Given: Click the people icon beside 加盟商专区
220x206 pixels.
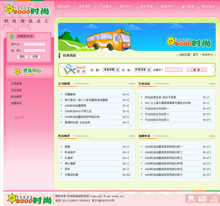Looking at the screenshot, I should pyautogui.click(x=12, y=36).
